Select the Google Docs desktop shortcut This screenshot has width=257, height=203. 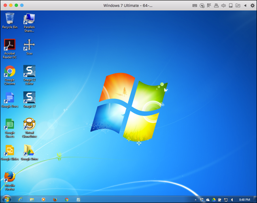(9, 100)
